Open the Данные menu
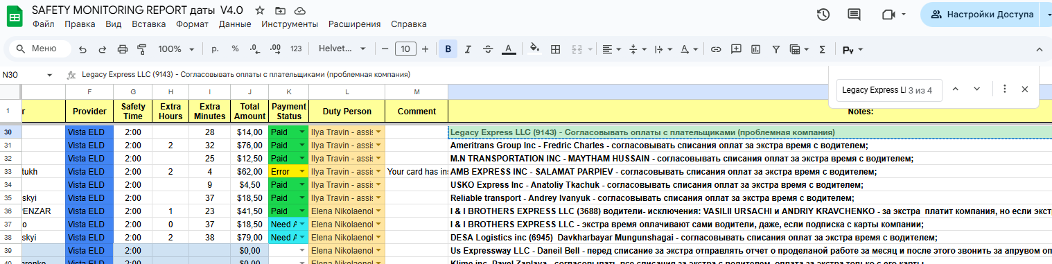This screenshot has height=264, width=1052. pyautogui.click(x=235, y=24)
